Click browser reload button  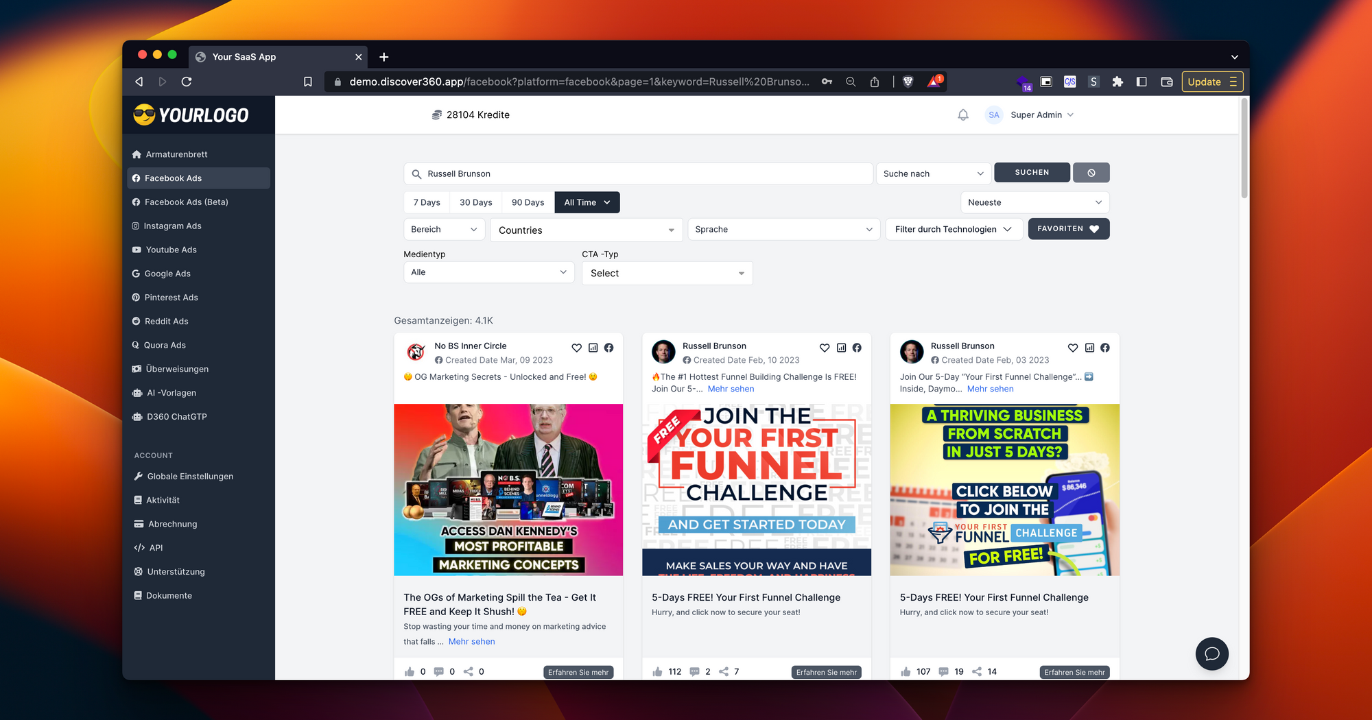pos(187,82)
